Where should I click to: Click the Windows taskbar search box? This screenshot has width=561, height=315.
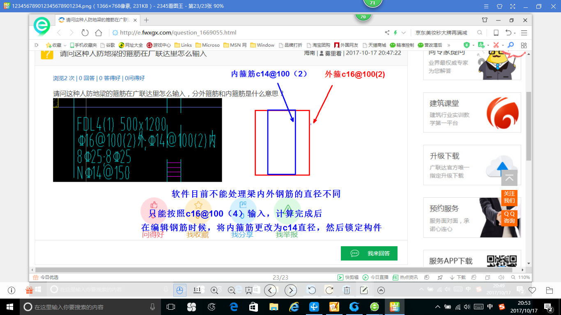90,306
